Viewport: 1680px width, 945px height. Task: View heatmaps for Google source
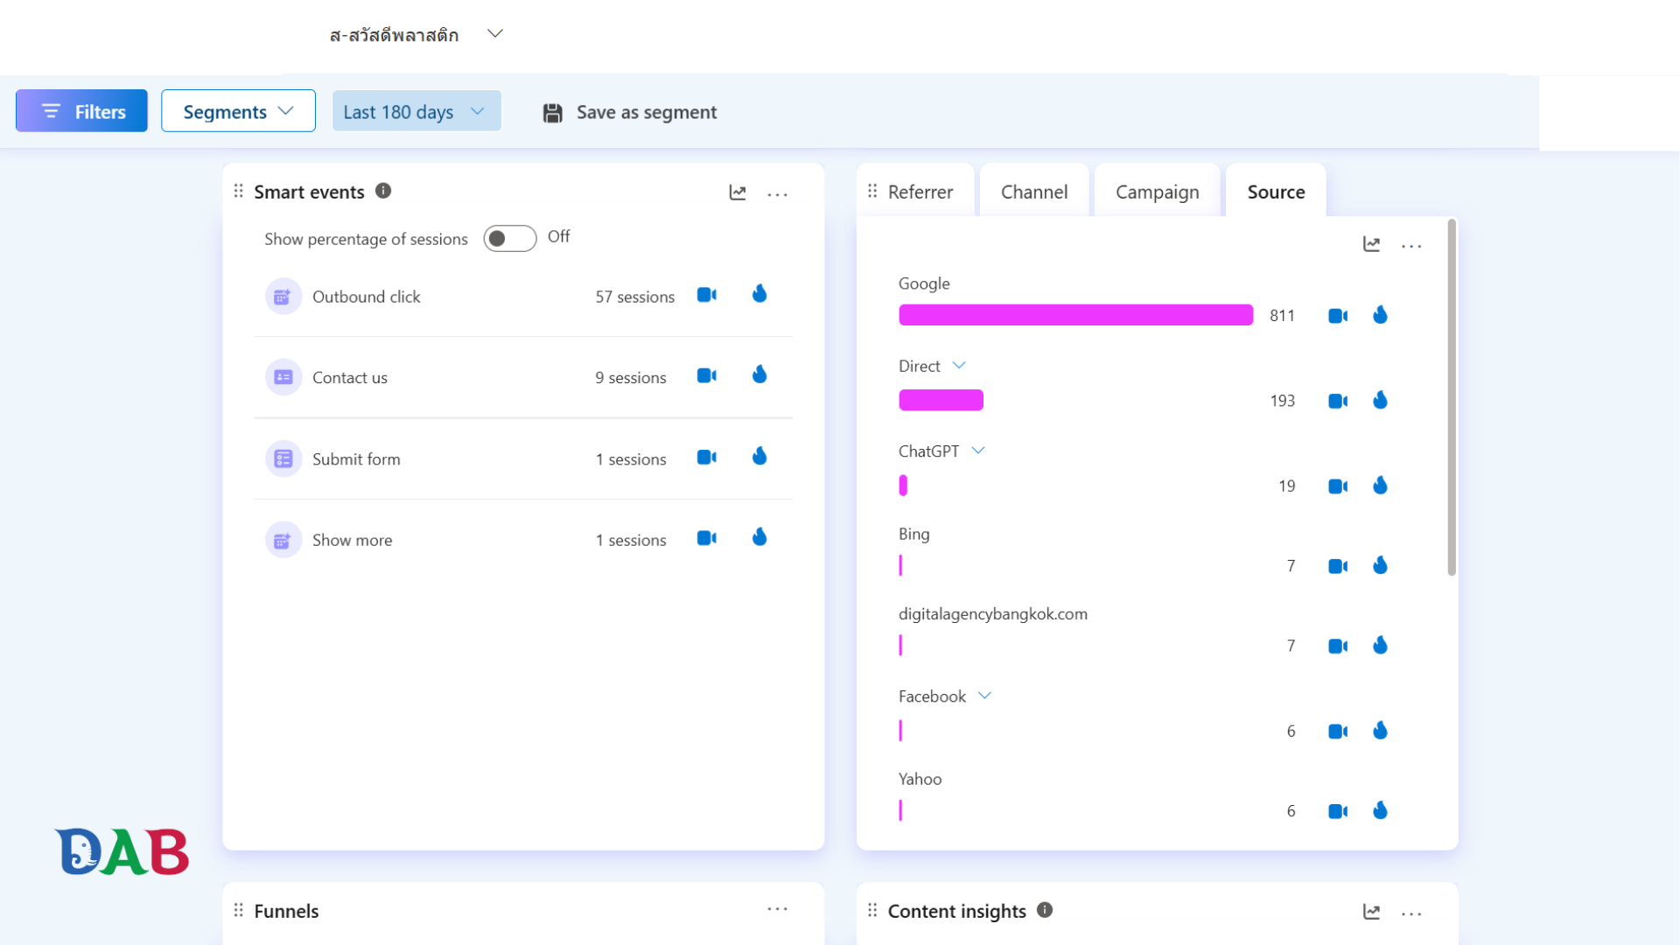[x=1381, y=315]
